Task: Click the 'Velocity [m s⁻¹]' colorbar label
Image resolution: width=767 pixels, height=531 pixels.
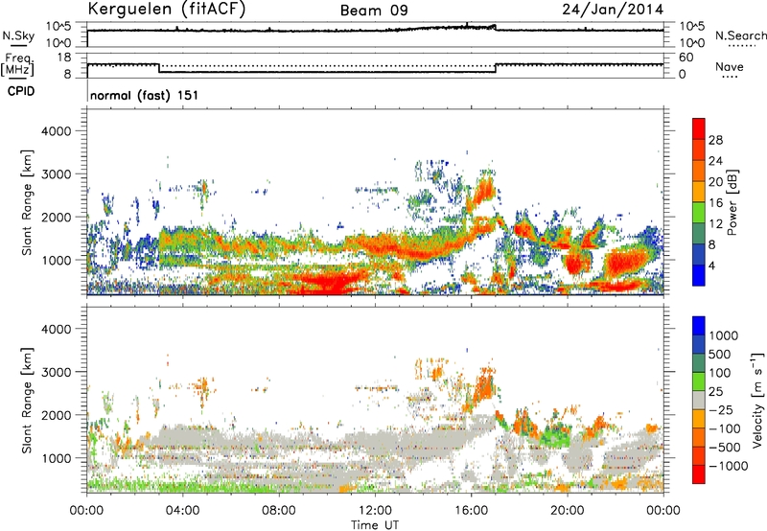Action: coord(757,400)
